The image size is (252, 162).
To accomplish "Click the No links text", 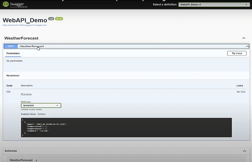I will [241, 92].
